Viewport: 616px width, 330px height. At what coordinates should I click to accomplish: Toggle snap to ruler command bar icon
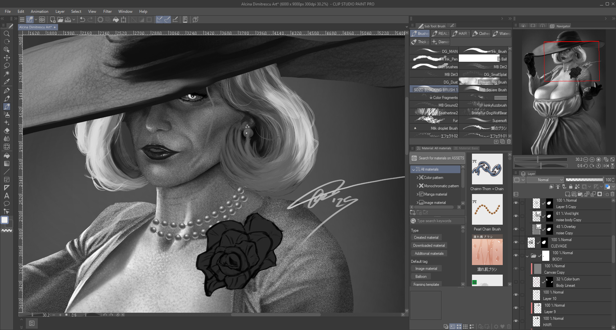(159, 20)
